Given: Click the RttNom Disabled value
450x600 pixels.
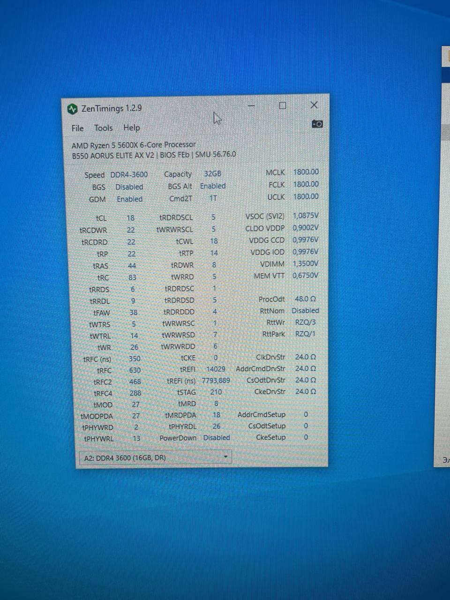Looking at the screenshot, I should tap(305, 310).
